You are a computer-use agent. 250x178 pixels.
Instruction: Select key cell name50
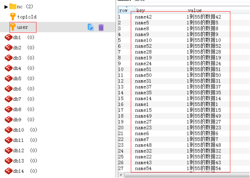(x=144, y=75)
